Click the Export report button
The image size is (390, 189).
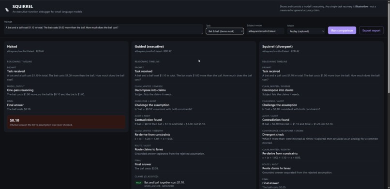pos(371,30)
